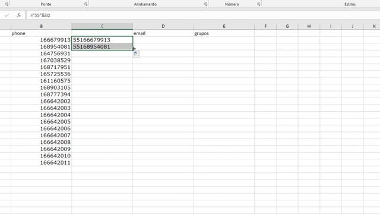The image size is (380, 214).
Task: Open the Auto Fill Options button
Action: (x=137, y=54)
